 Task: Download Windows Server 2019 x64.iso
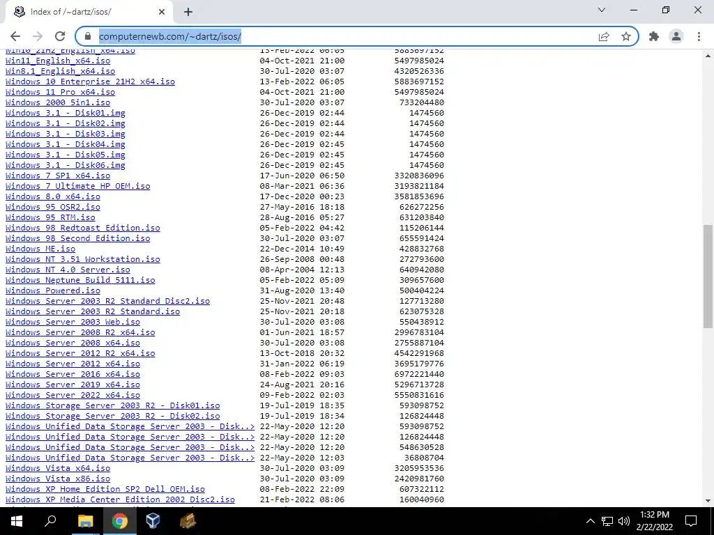tap(73, 385)
